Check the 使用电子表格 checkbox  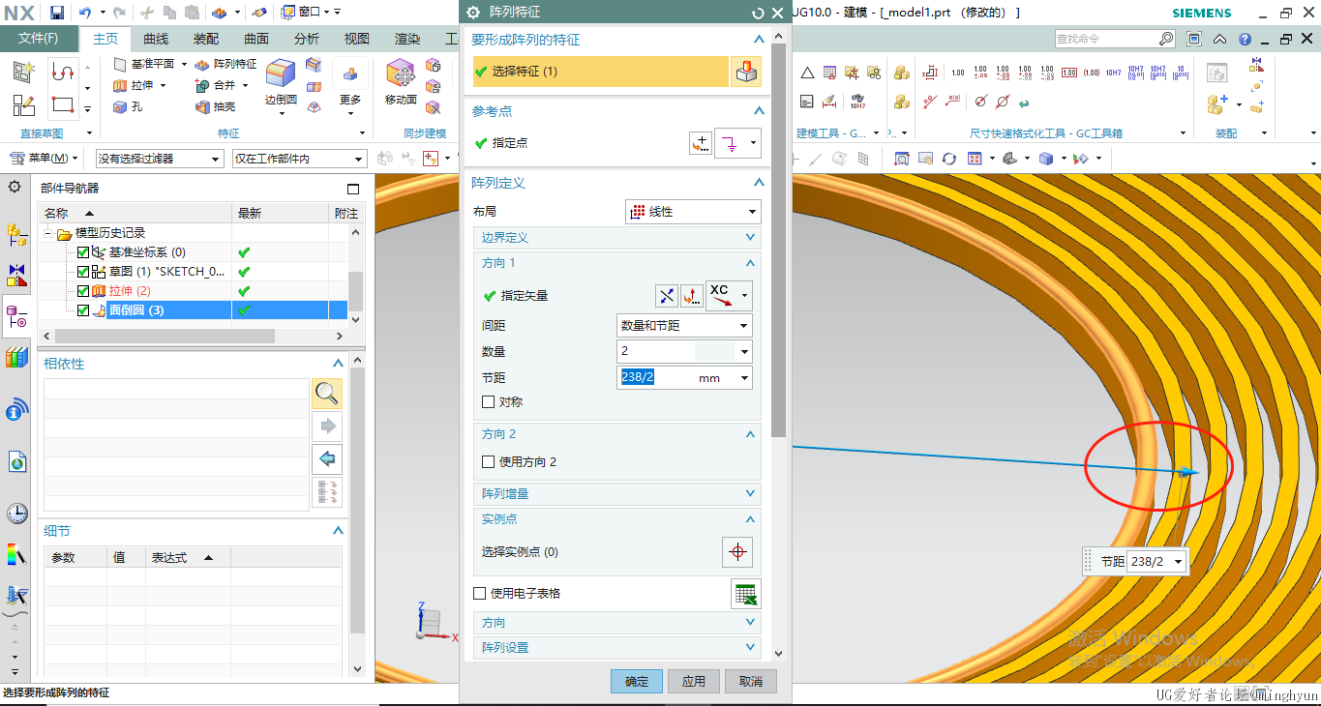pyautogui.click(x=479, y=594)
